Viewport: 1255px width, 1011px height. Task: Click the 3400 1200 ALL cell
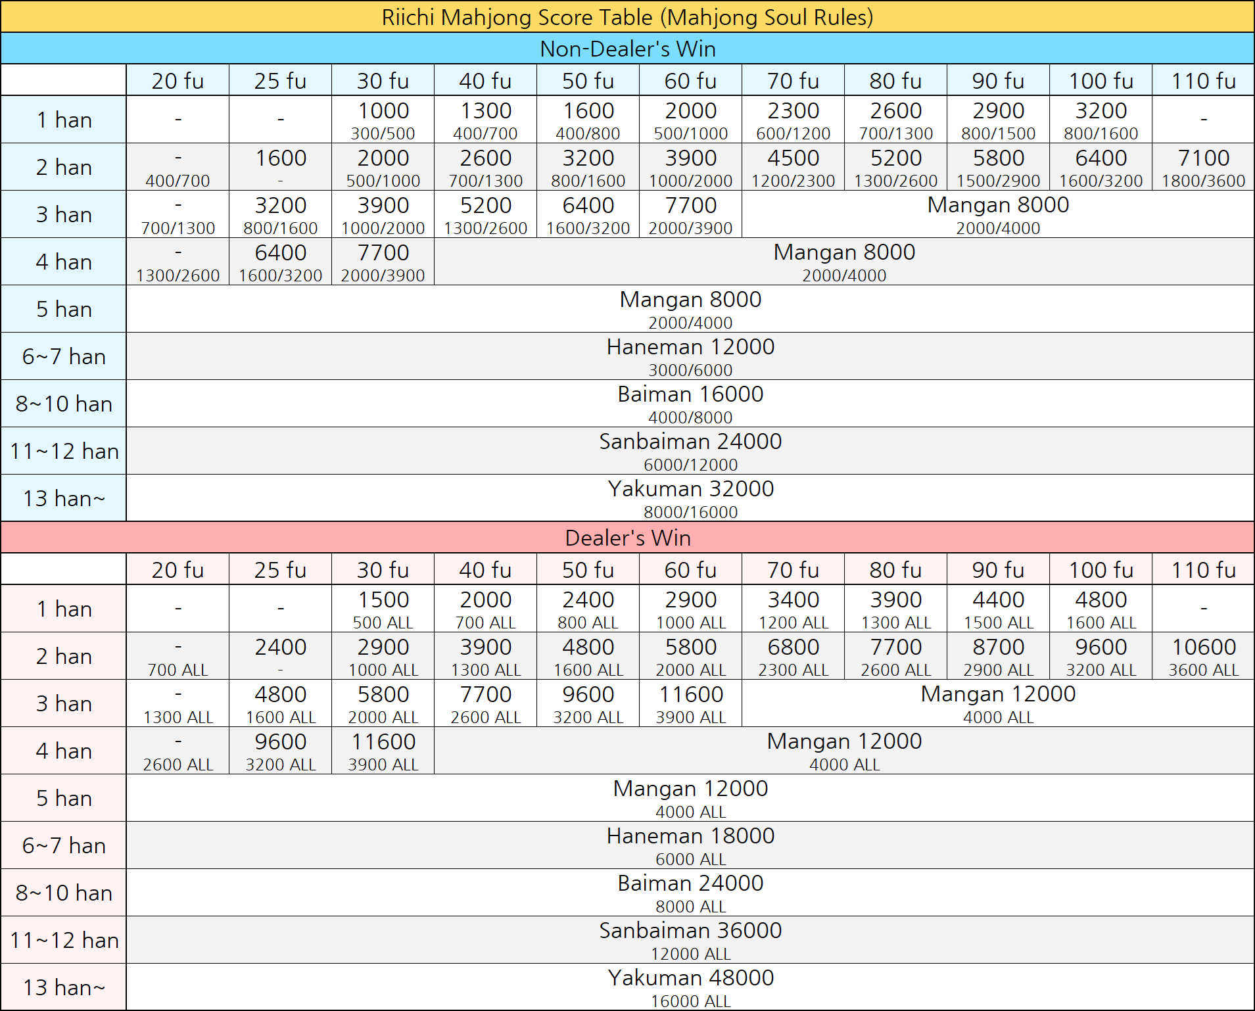(x=793, y=609)
